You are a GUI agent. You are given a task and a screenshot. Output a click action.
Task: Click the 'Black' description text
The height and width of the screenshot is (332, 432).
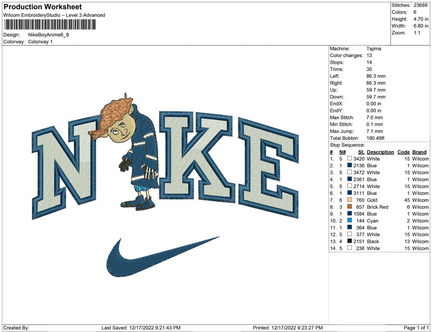373,241
